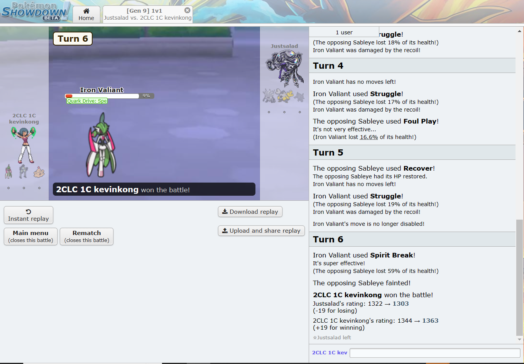Click kevinkong's rating line "1344 → 1363"
Image resolution: width=524 pixels, height=364 pixels.
(375, 321)
